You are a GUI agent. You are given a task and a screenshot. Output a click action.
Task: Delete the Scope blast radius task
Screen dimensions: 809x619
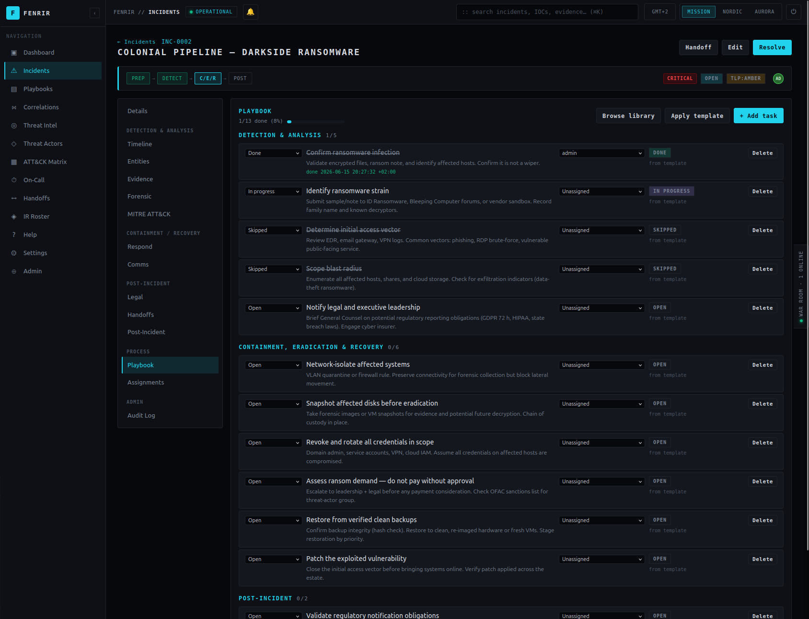763,269
